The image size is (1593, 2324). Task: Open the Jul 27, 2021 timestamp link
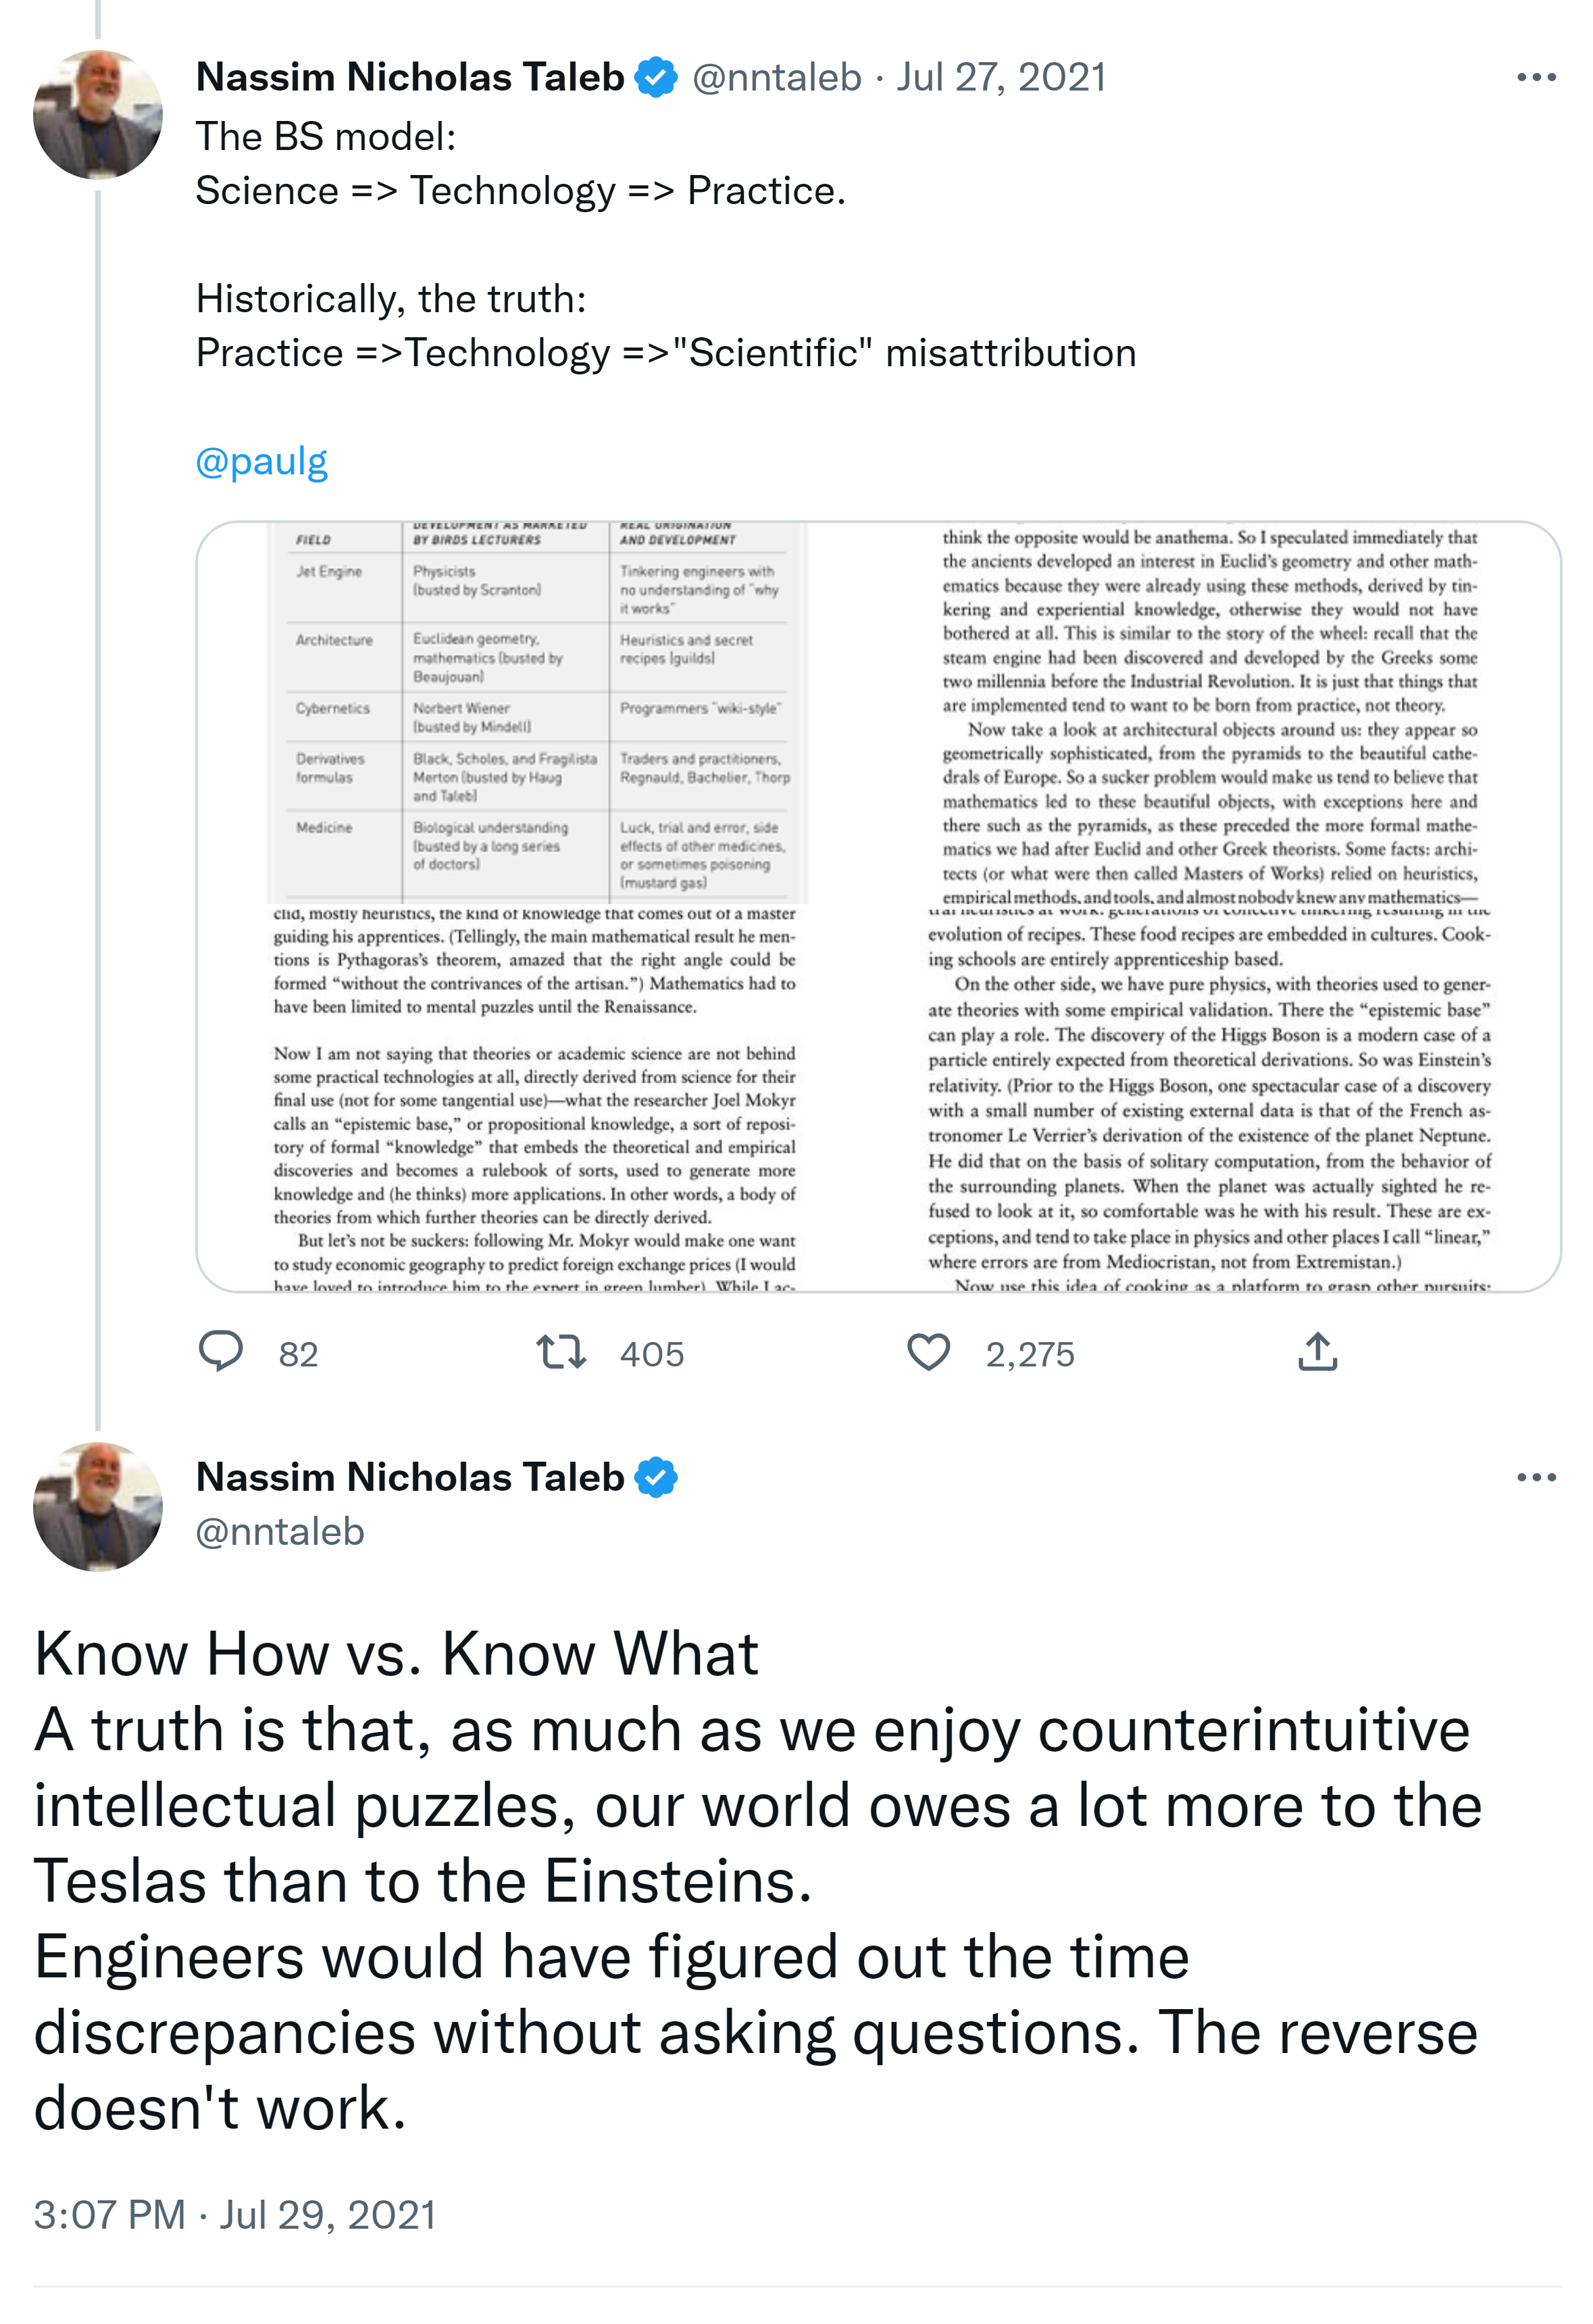(1000, 77)
